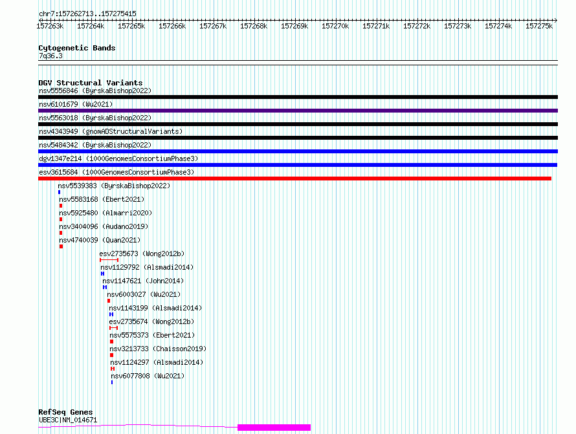Click the RefSeq Genes track title

(x=65, y=412)
